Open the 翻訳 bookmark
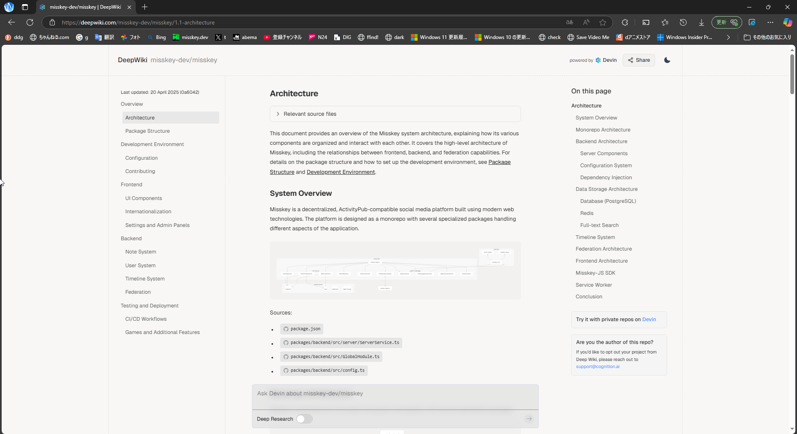Viewport: 797px width, 434px height. (105, 37)
